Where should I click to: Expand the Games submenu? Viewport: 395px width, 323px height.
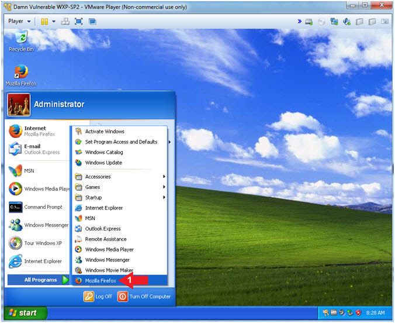[120, 187]
